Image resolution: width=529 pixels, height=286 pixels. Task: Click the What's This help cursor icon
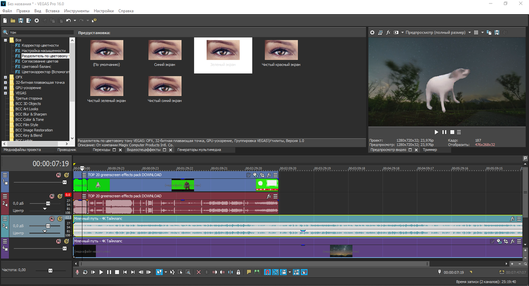94,20
